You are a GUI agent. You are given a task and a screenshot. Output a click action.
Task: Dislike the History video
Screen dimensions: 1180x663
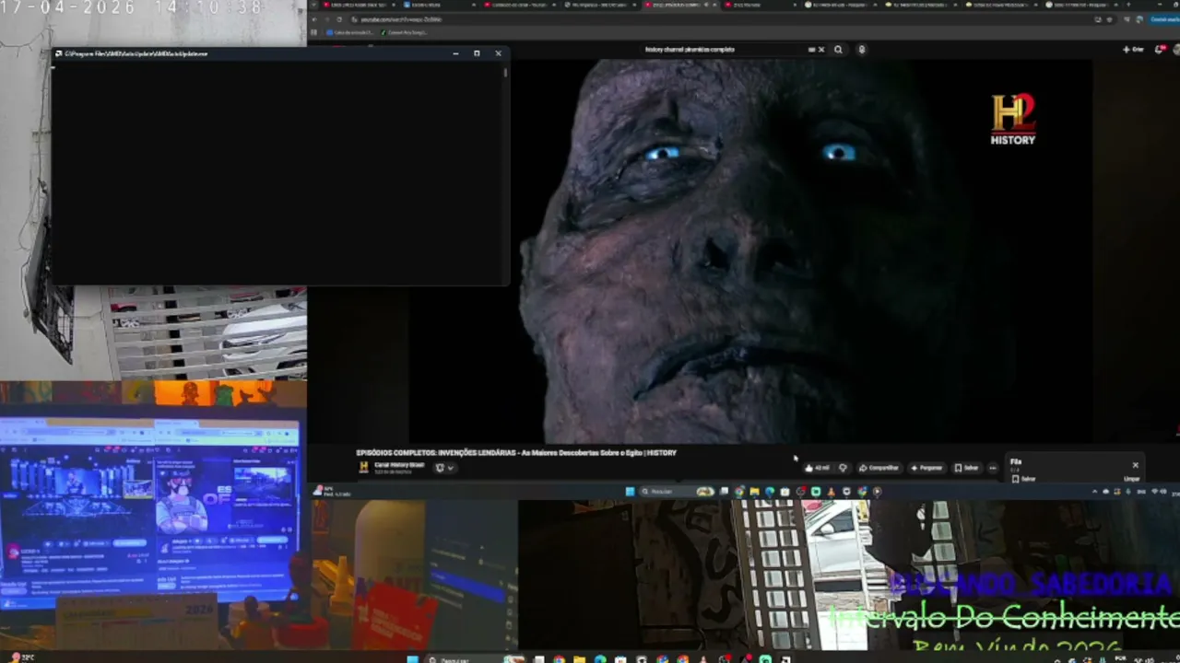[x=843, y=468]
